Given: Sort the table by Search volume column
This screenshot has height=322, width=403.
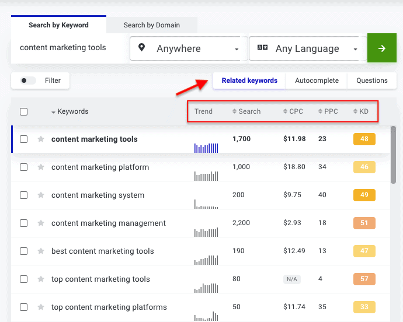Looking at the screenshot, I should tap(246, 111).
